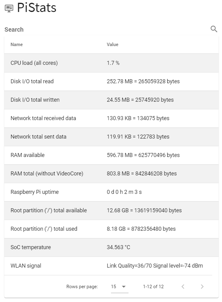The image size is (222, 302).
Task: Click the Network total received data row
Action: (x=111, y=118)
